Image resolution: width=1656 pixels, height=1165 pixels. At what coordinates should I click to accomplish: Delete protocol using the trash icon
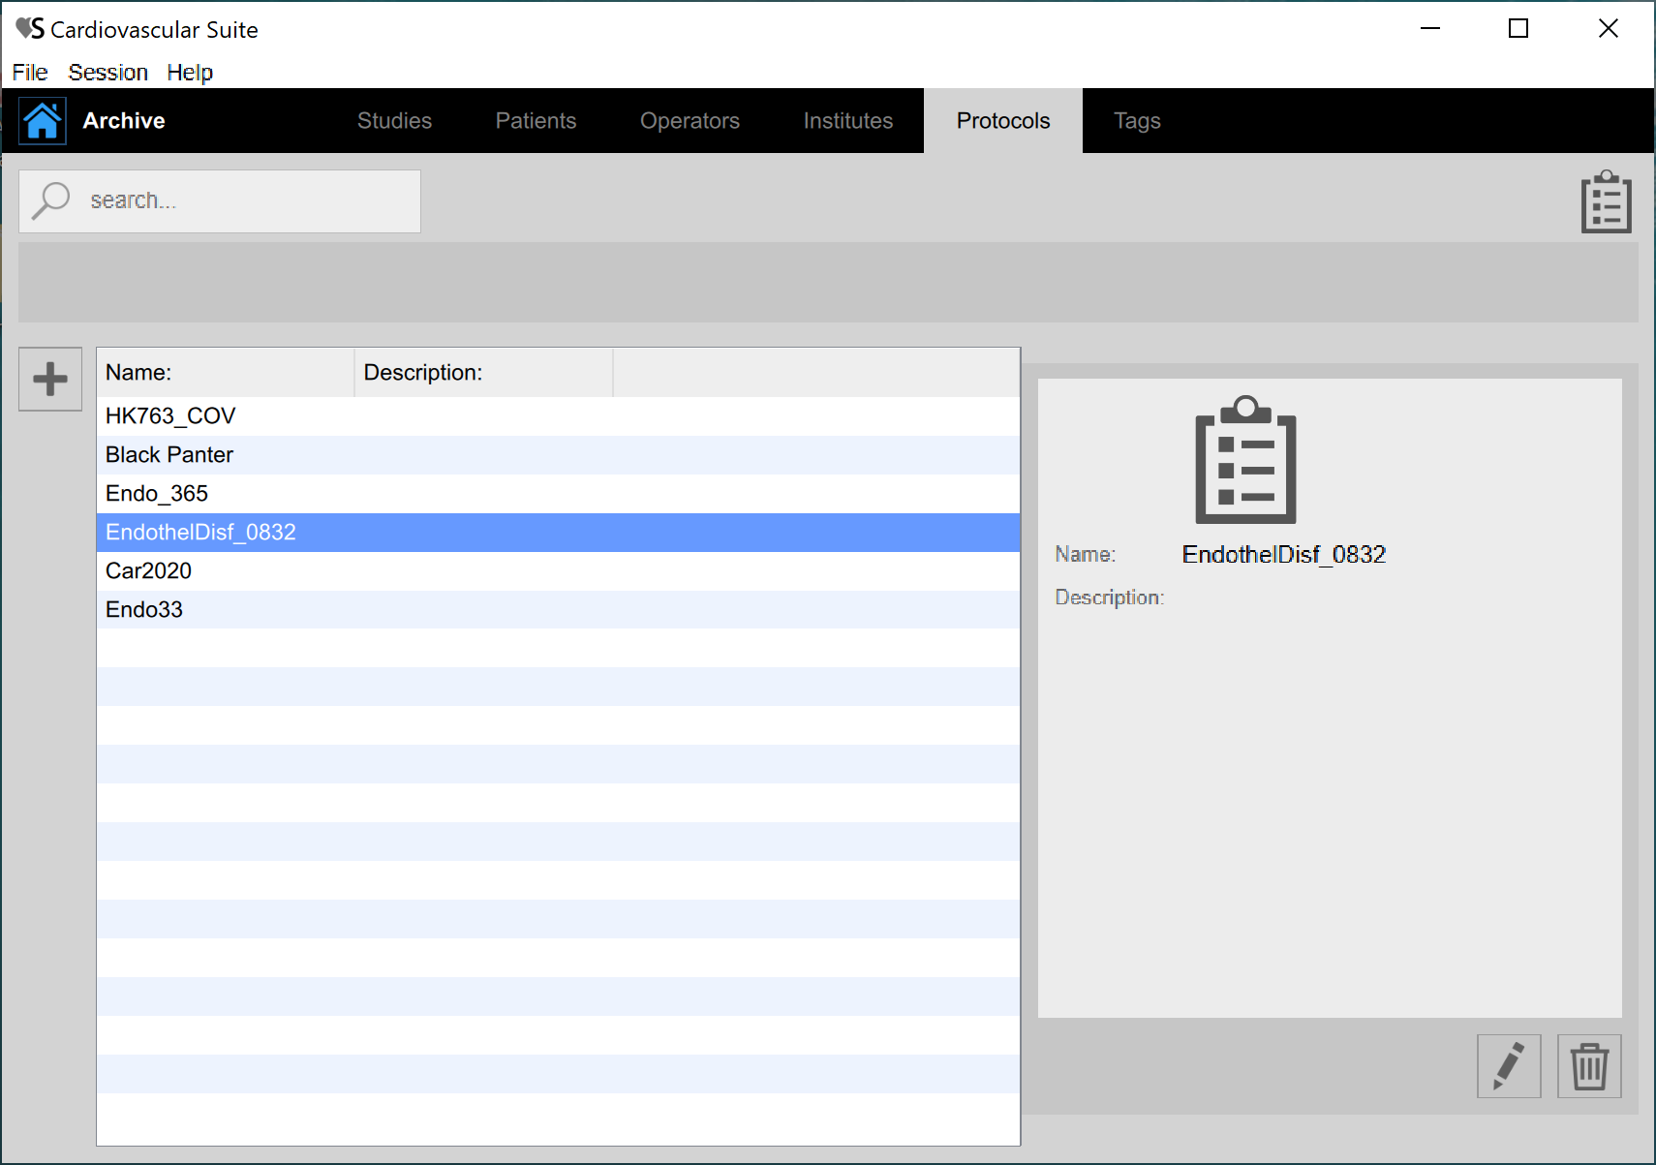click(1588, 1066)
